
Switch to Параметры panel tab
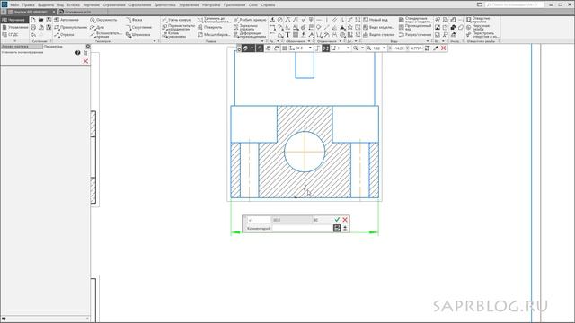53,47
